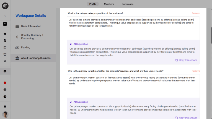
Task: Open the globe language icon
Action: 5,90
